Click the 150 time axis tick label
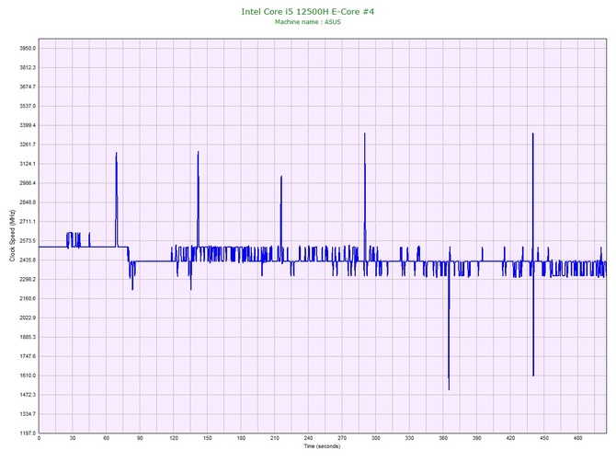This screenshot has width=616, height=462. 208,438
